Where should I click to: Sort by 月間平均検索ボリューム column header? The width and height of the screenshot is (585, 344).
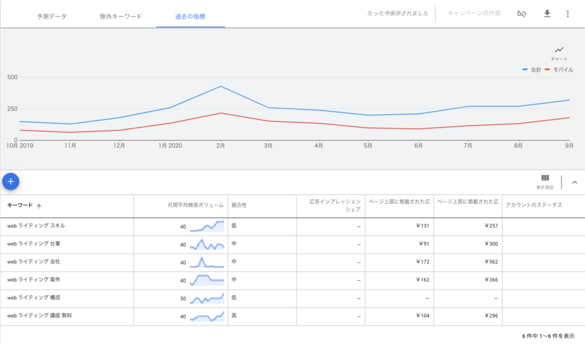195,205
